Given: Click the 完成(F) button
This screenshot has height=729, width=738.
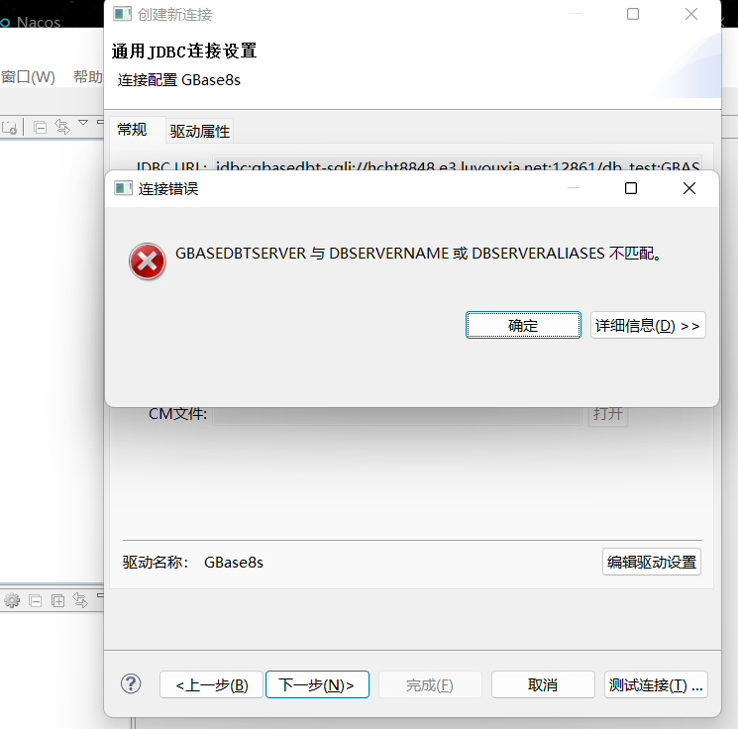Looking at the screenshot, I should point(429,684).
